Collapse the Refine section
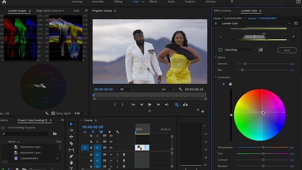The height and width of the screenshot is (170, 302). [216, 57]
